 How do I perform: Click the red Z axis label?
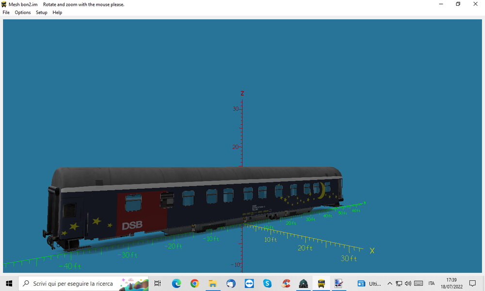(242, 93)
